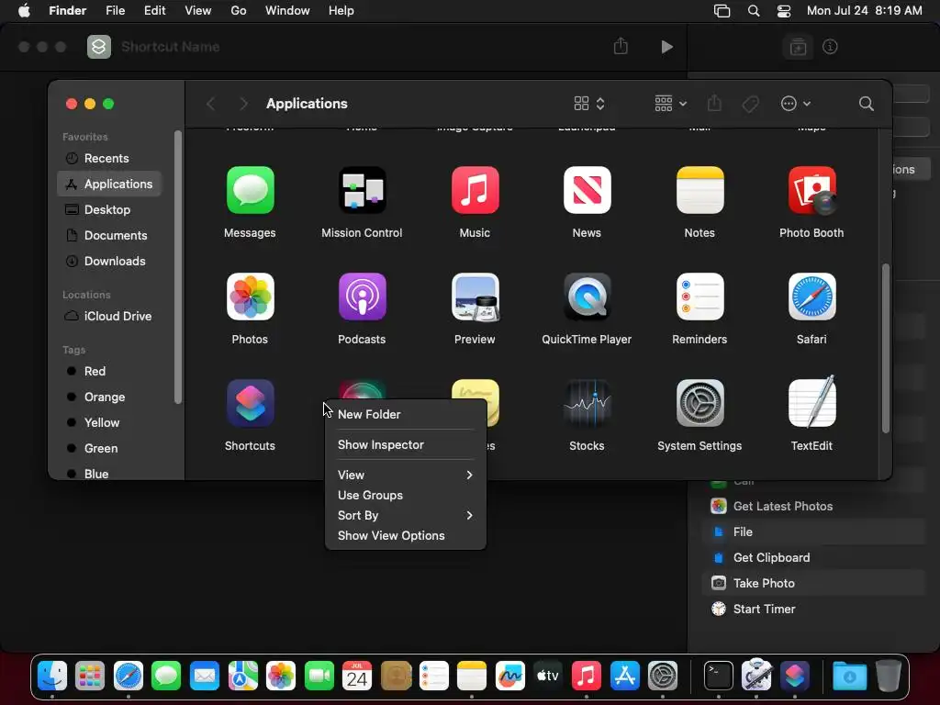
Task: Open the Window menu
Action: [x=287, y=11]
